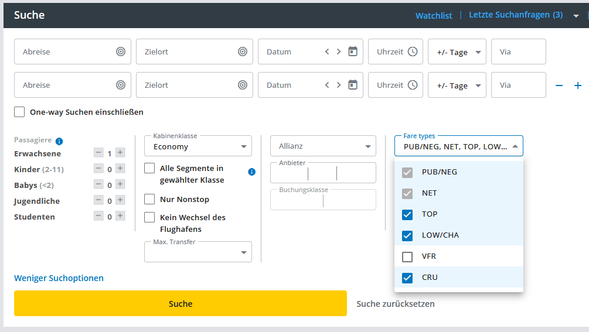Uncheck the CRU fare type
The height and width of the screenshot is (332, 589).
pos(407,278)
